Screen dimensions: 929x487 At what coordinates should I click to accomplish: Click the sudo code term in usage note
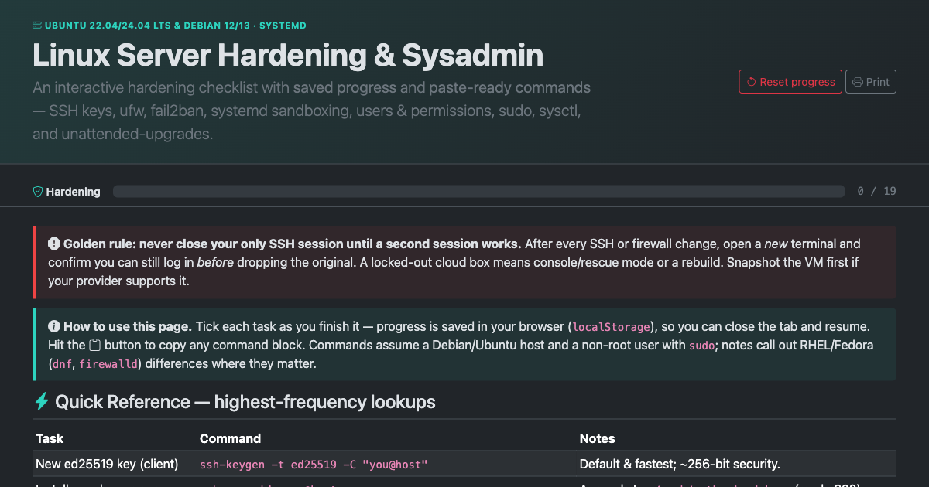tap(701, 346)
